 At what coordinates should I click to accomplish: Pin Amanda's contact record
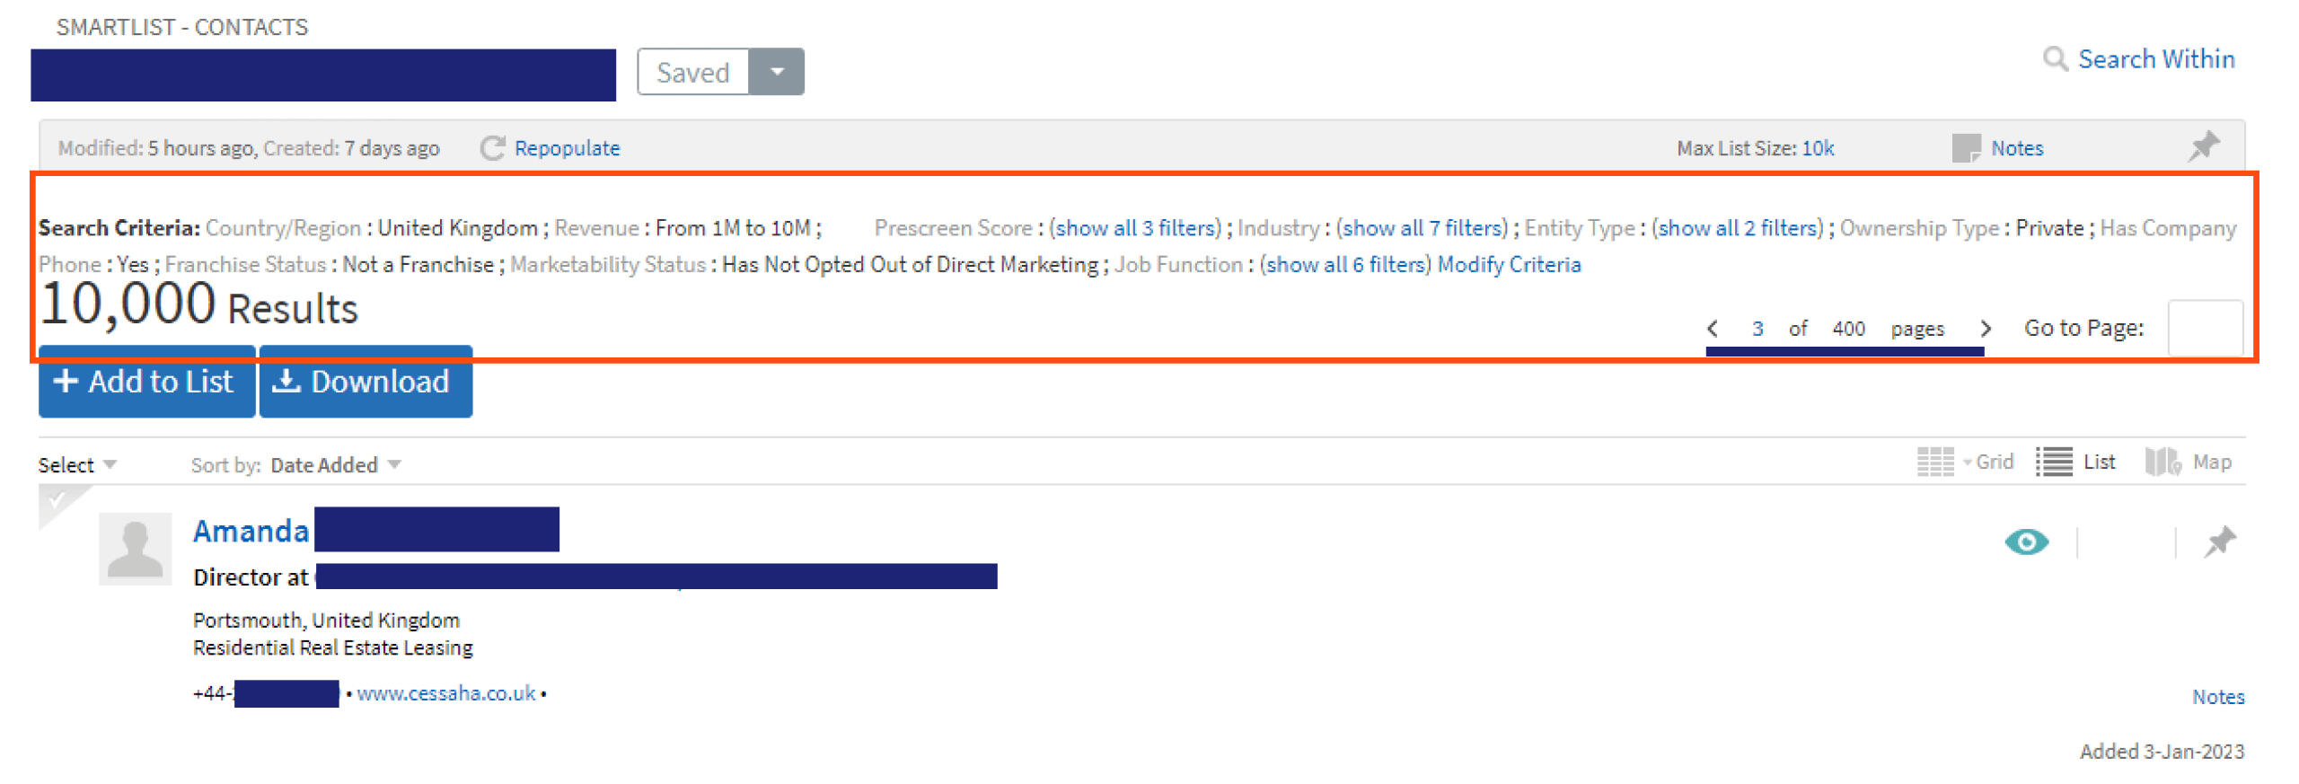2221,542
